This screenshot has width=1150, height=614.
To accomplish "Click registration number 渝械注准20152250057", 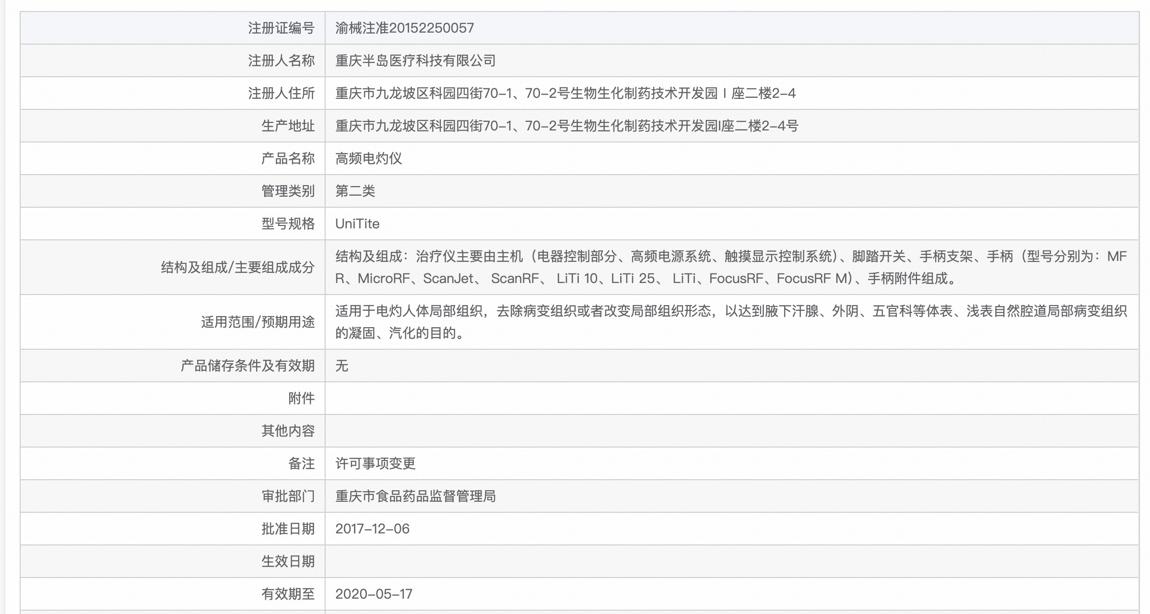I will tap(404, 28).
